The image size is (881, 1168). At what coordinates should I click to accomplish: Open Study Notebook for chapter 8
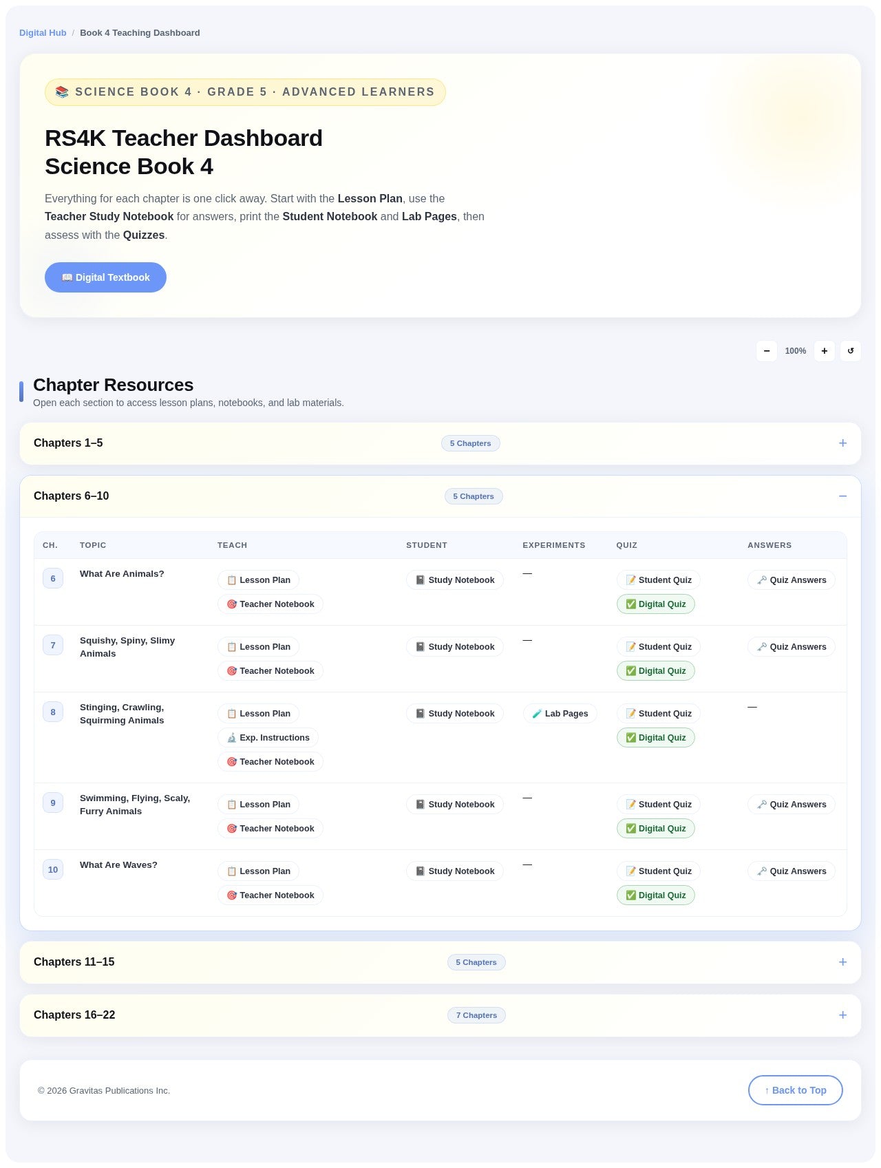(x=455, y=714)
